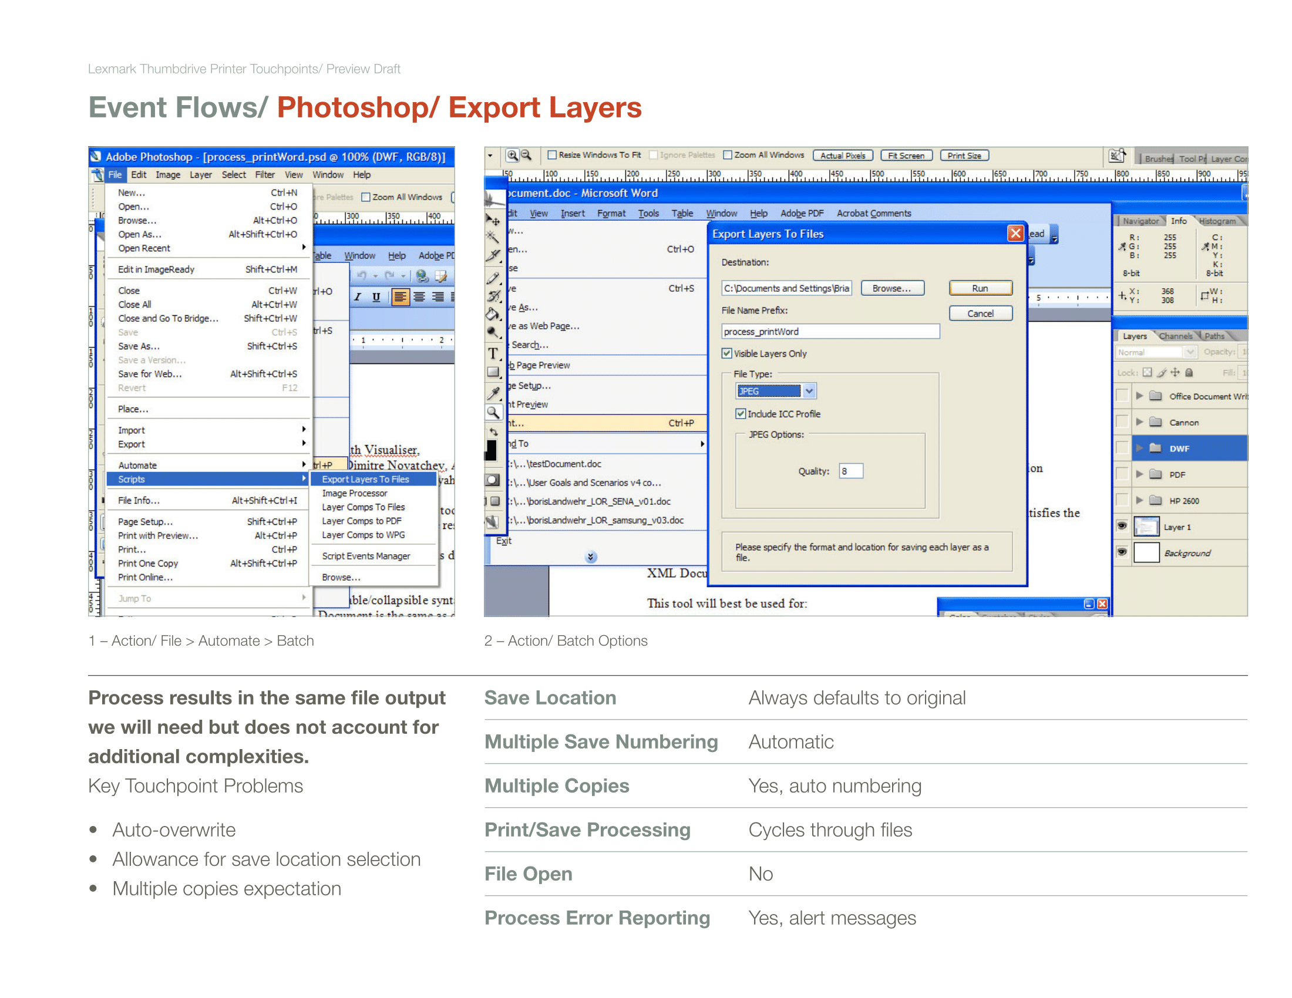Click the lock all padlock icon
The height and width of the screenshot is (998, 1292).
[1189, 372]
